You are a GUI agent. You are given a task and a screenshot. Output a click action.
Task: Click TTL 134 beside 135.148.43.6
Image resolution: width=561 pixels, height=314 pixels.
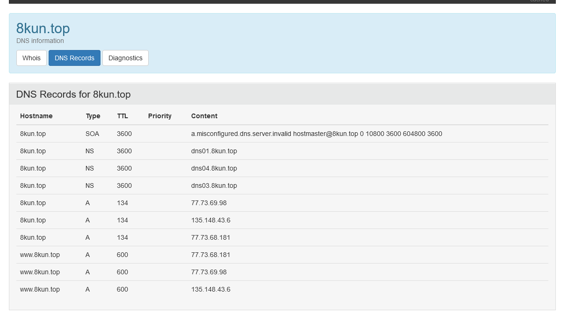122,220
